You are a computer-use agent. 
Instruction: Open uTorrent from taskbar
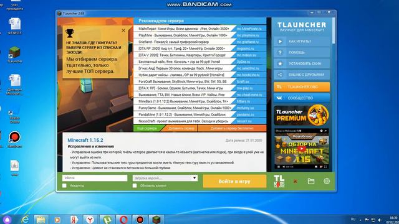107,220
